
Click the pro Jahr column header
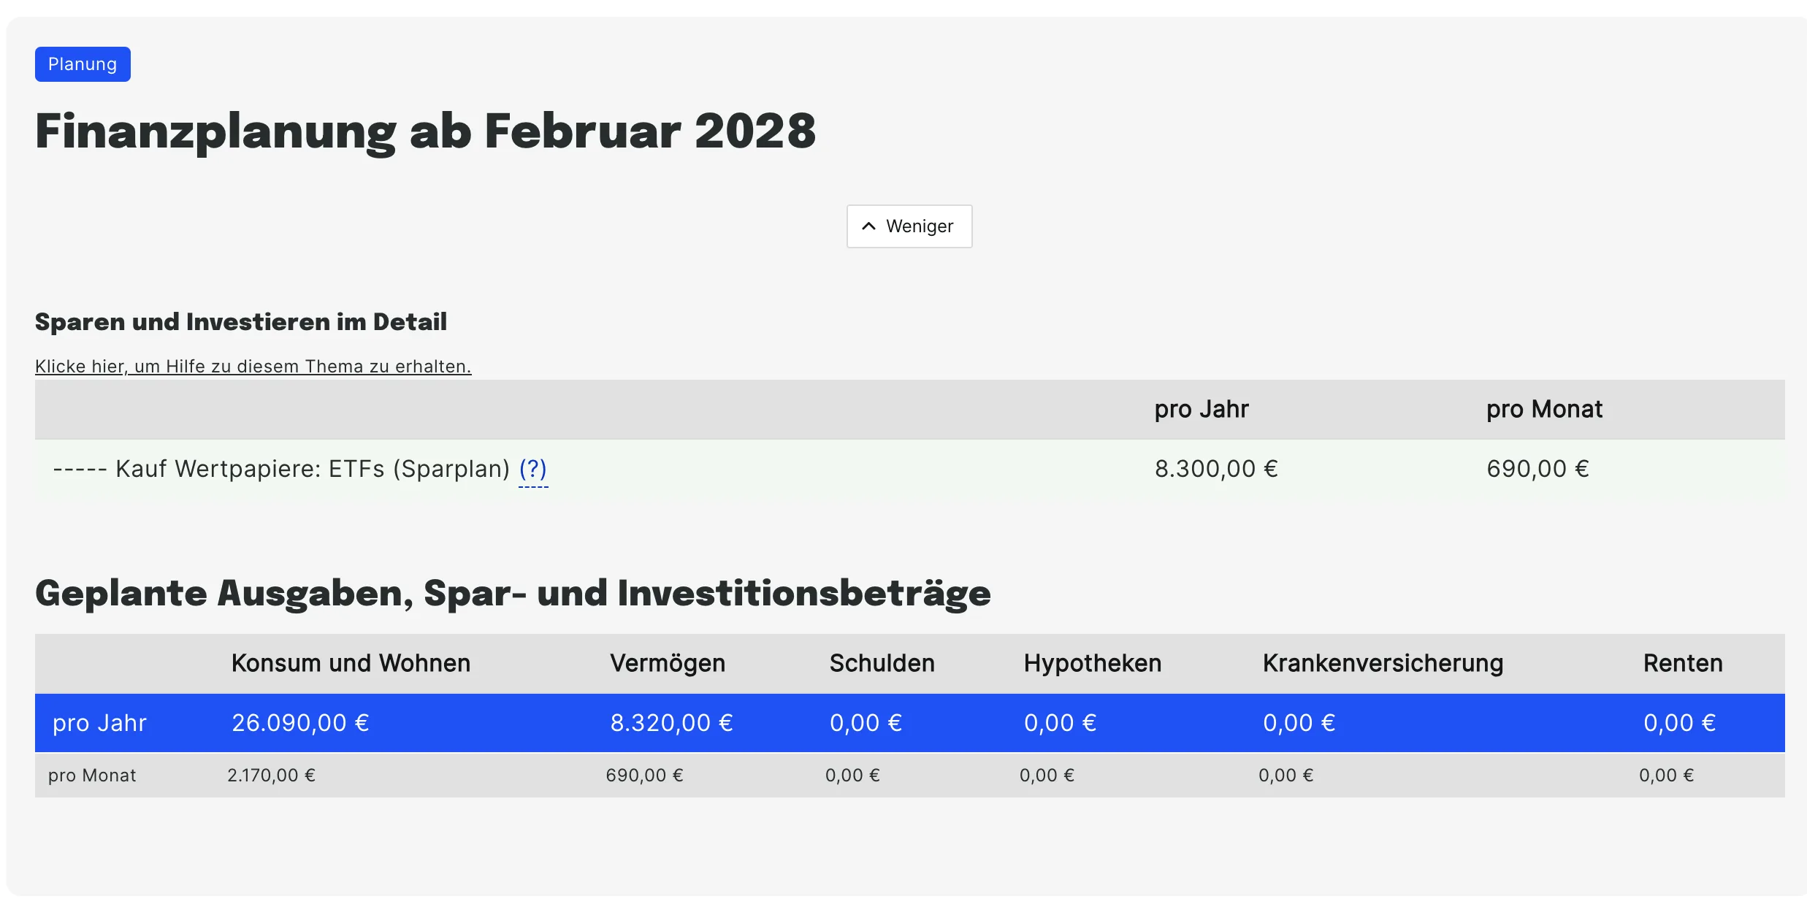tap(1202, 409)
